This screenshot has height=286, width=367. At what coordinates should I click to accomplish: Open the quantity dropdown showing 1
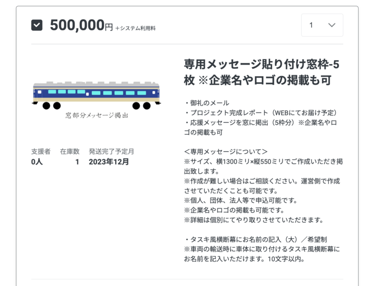[322, 25]
